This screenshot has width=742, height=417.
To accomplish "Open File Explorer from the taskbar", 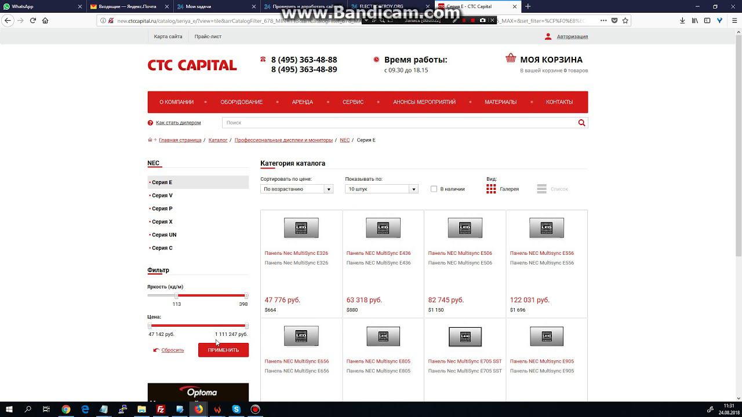I will (x=141, y=409).
